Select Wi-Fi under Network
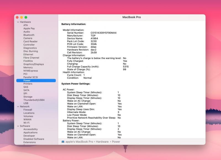 tap(26, 123)
